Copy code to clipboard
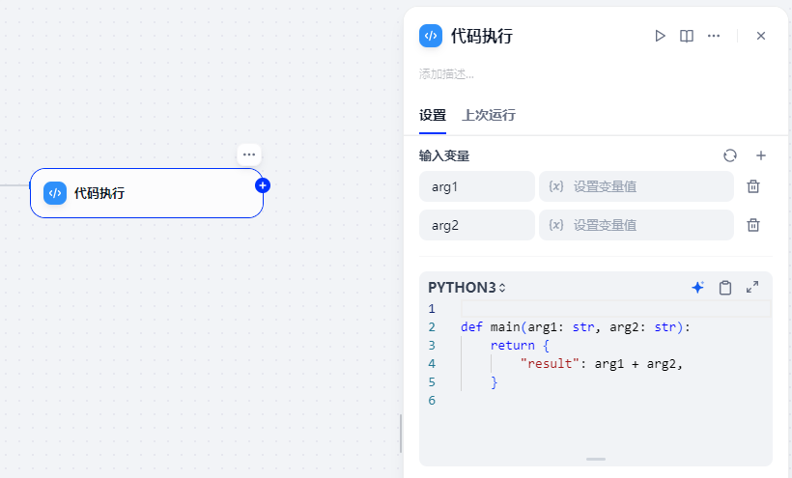Screen dimensions: 792x478 (x=725, y=288)
